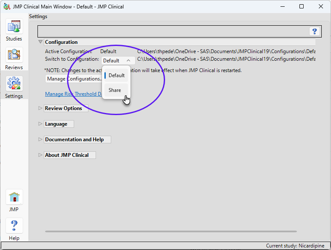The height and width of the screenshot is (250, 331).
Task: Expand the Review Options section
Action: coord(40,108)
